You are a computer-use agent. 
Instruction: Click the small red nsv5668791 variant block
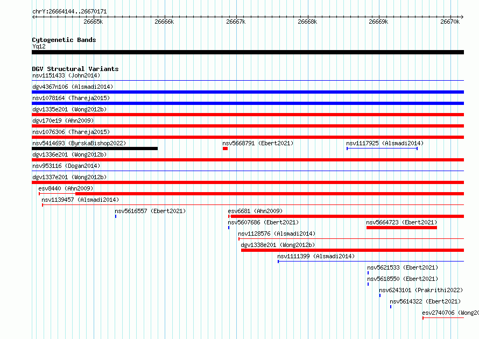click(x=225, y=149)
